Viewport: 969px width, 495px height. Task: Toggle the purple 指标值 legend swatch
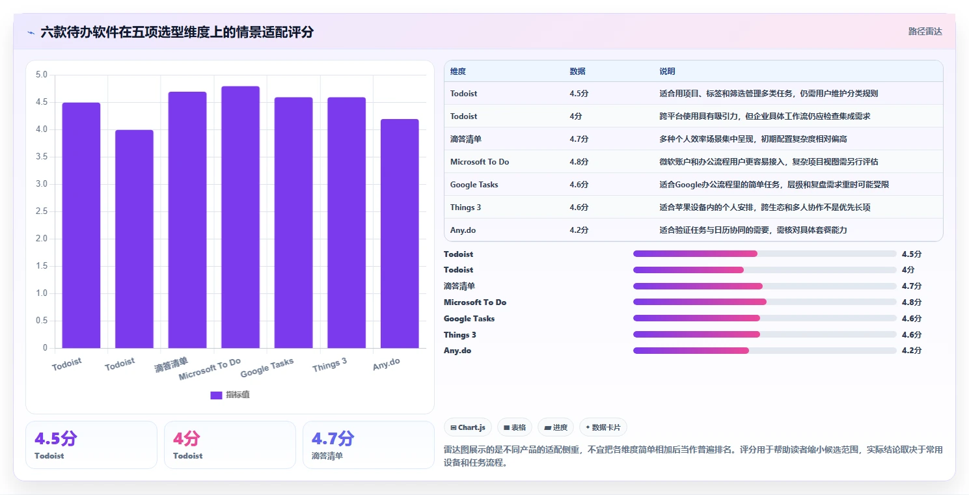point(217,395)
